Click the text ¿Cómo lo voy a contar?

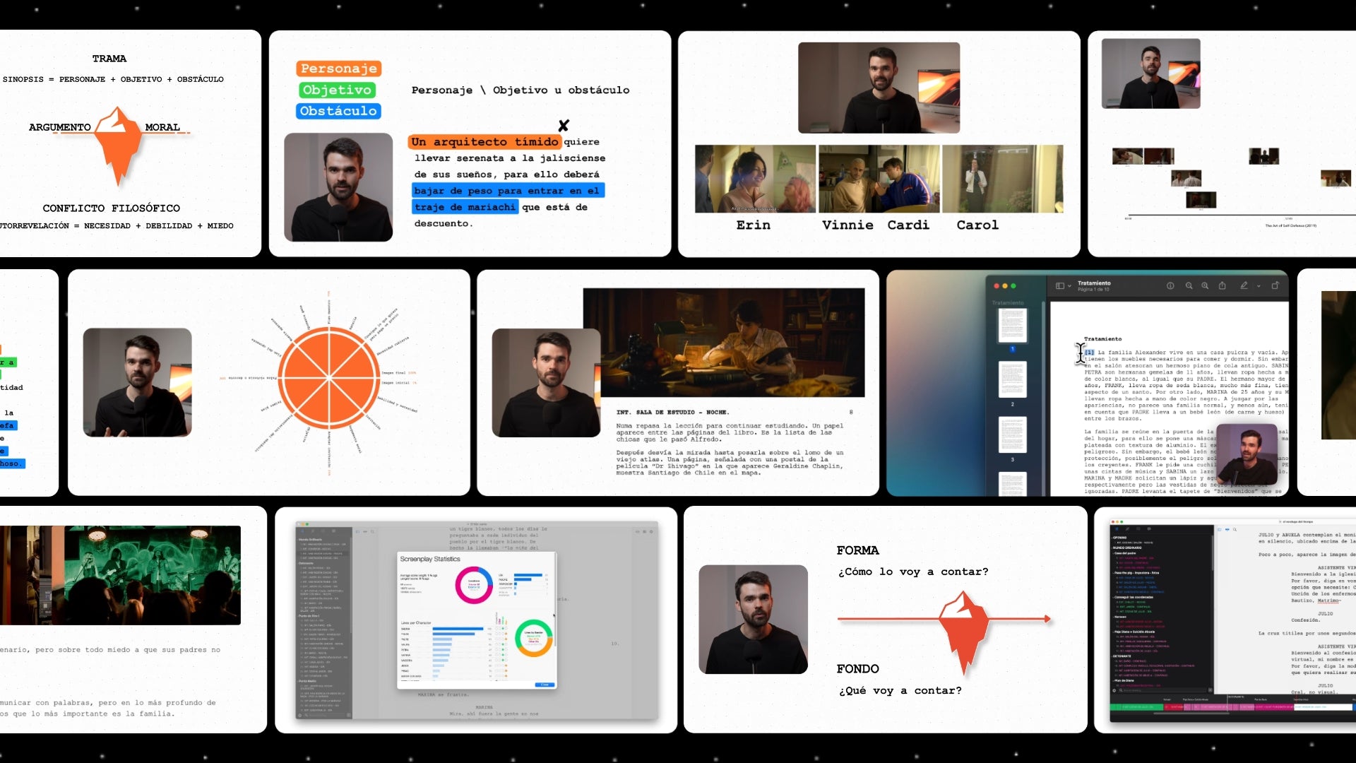coord(913,572)
